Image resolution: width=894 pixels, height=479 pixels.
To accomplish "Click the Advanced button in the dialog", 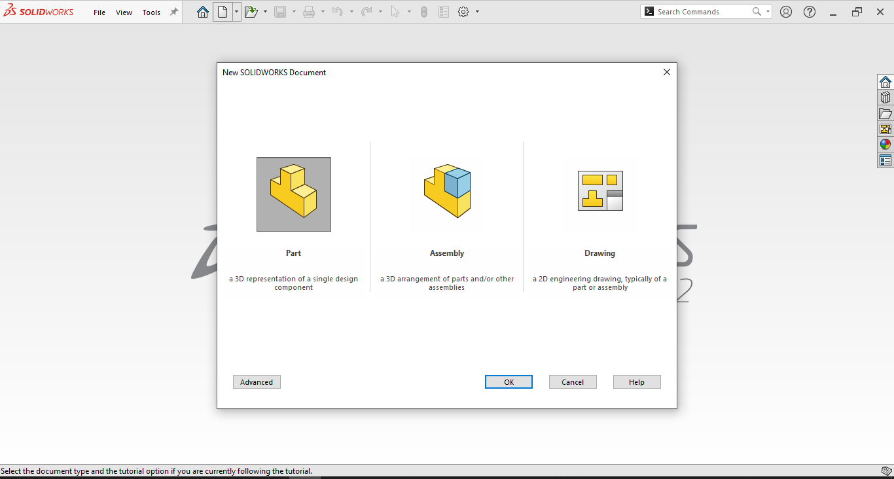I will click(x=257, y=381).
